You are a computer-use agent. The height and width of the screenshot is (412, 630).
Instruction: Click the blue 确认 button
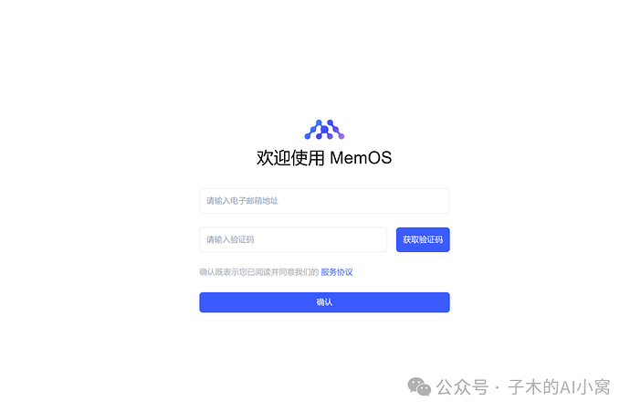(x=324, y=302)
